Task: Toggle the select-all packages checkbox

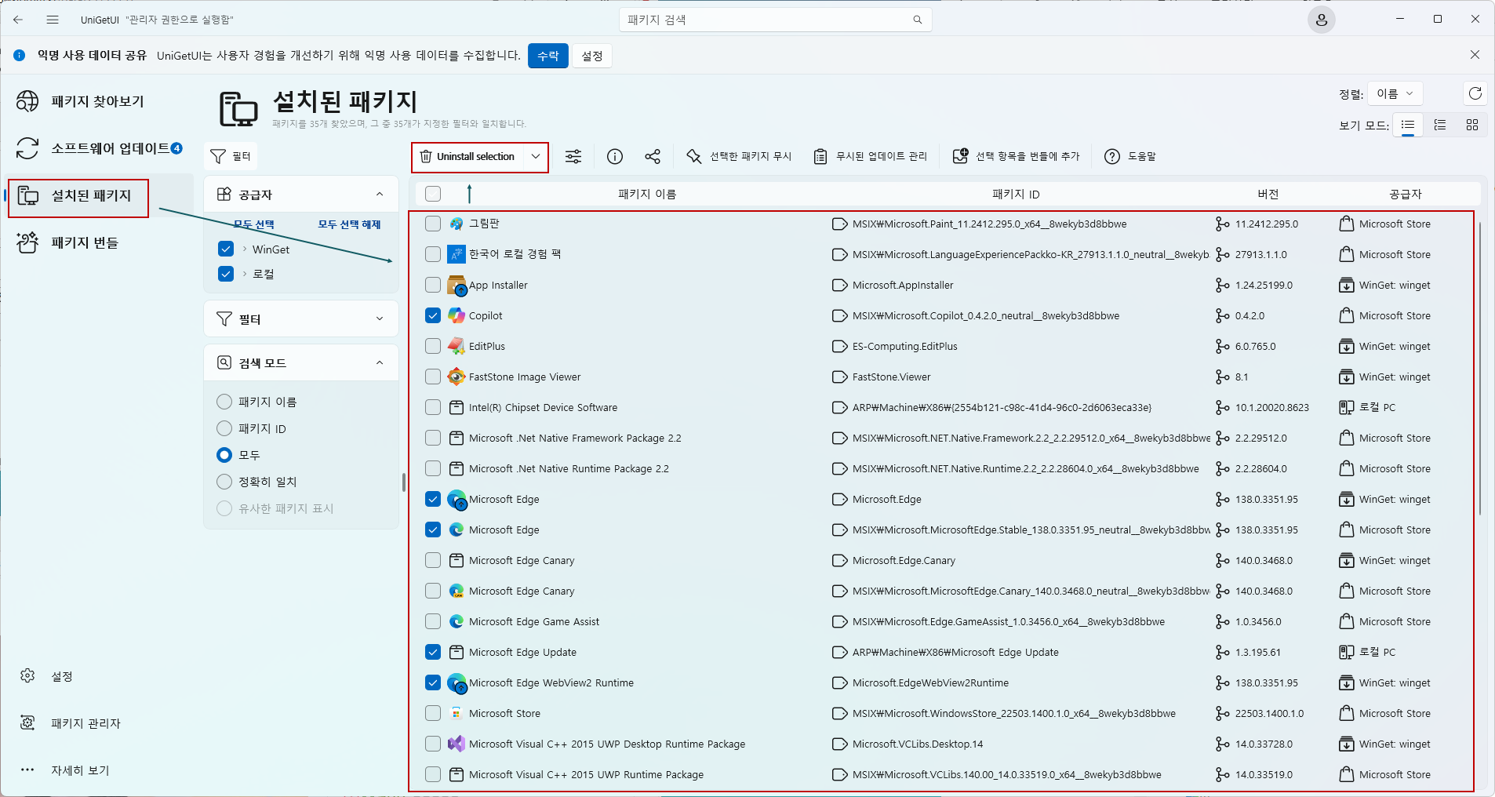Action: pos(433,194)
